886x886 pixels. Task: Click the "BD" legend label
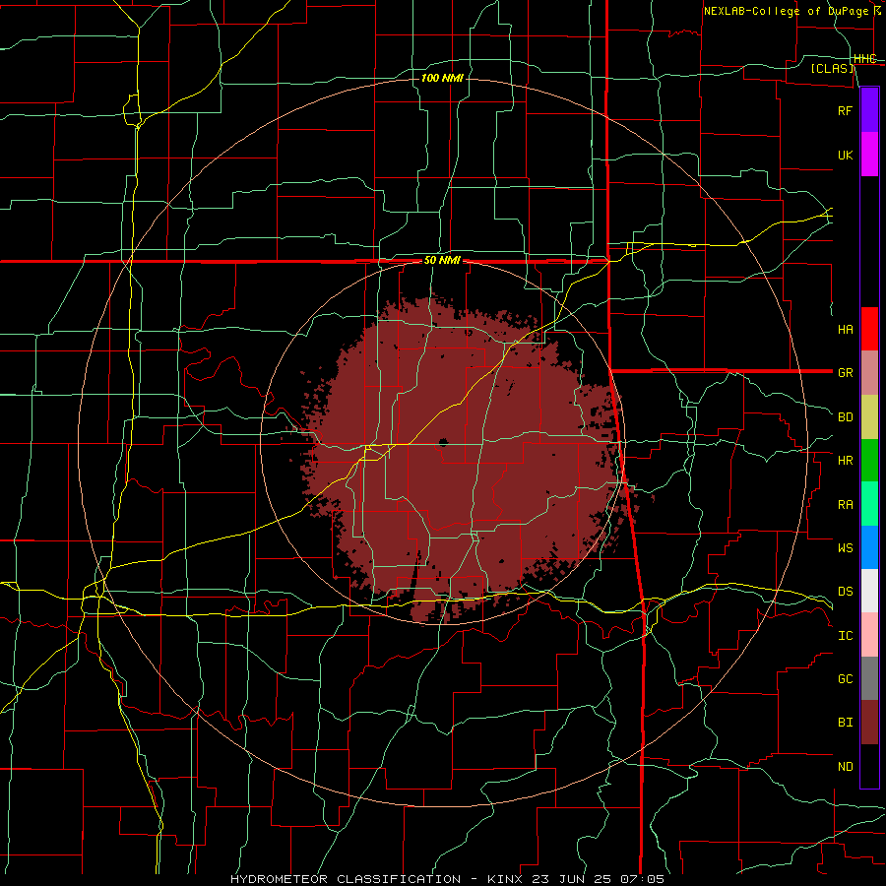(x=845, y=417)
